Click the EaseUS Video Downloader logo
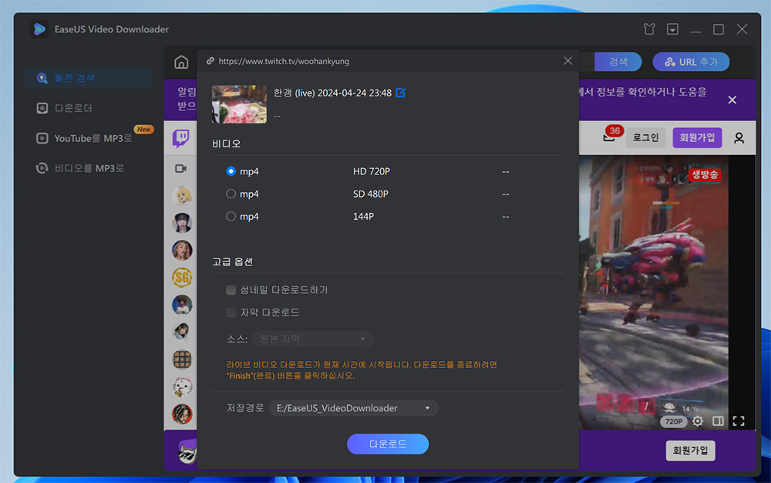This screenshot has width=771, height=483. point(39,29)
